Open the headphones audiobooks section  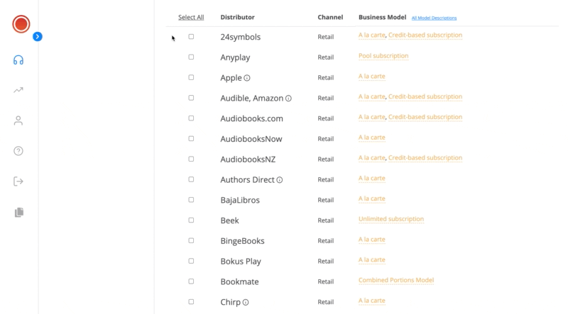(x=18, y=60)
